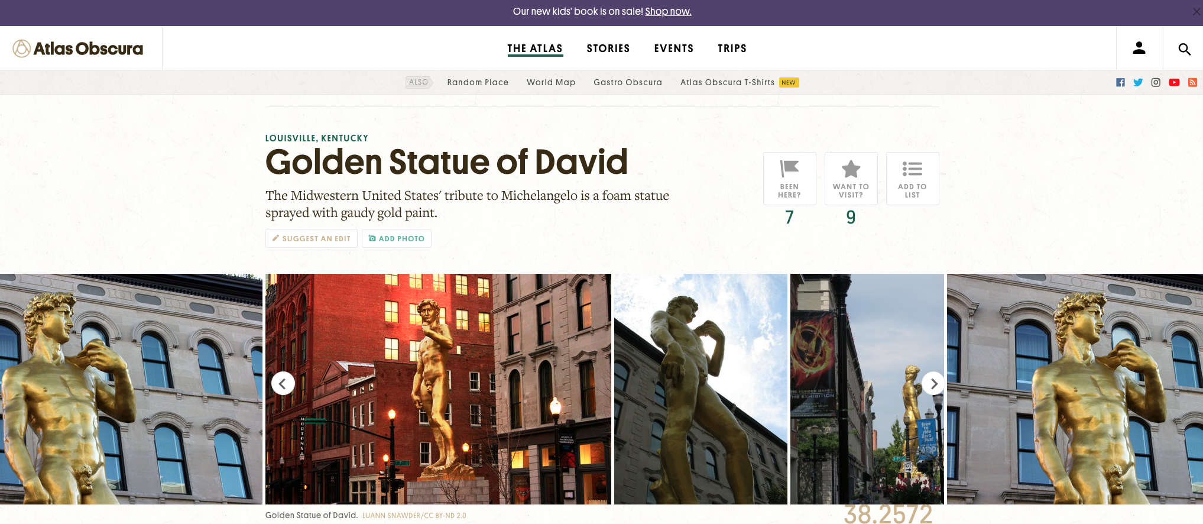Open the Twitter bird icon
The image size is (1203, 524).
pyautogui.click(x=1138, y=82)
